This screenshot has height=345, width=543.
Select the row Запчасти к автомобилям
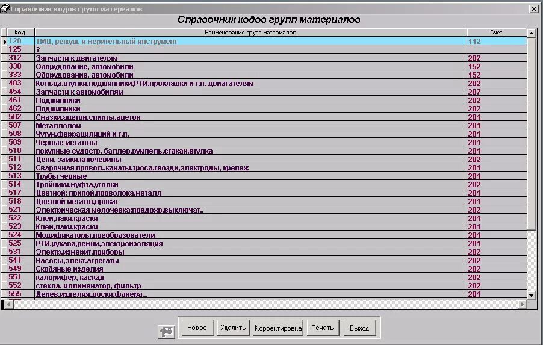pyautogui.click(x=266, y=92)
